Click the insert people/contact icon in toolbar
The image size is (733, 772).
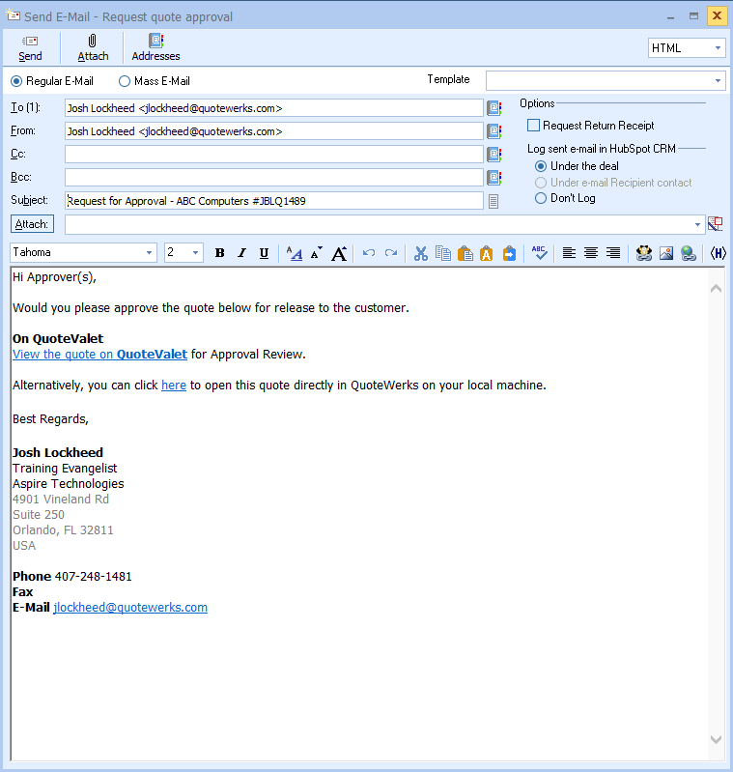pyautogui.click(x=644, y=253)
